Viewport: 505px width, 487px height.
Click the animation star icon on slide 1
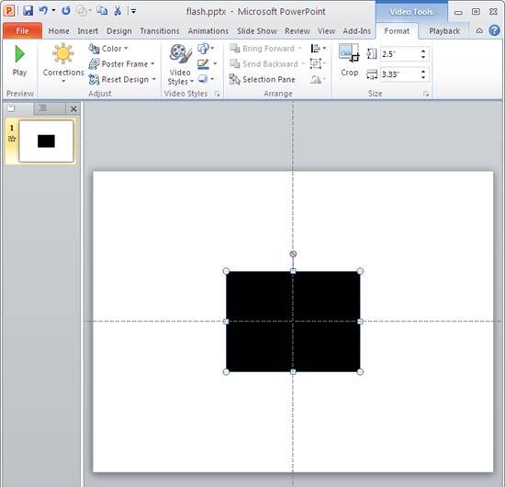click(12, 139)
